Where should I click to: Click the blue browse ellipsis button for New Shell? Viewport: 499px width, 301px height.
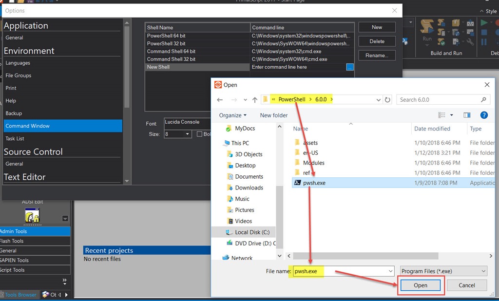(349, 67)
